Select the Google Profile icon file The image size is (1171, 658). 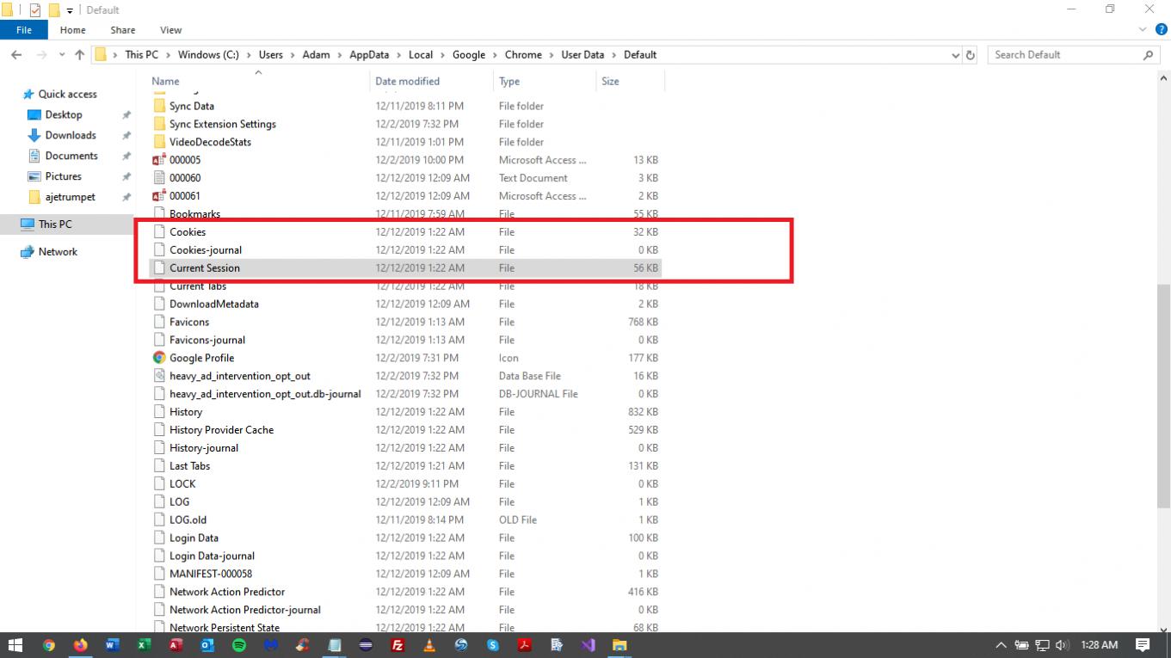(201, 358)
